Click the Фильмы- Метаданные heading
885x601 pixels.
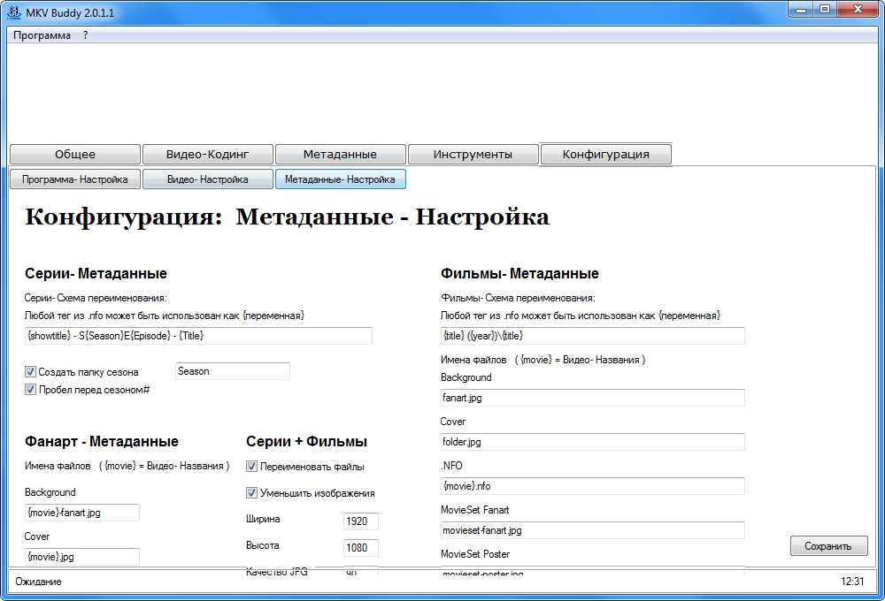tap(519, 273)
